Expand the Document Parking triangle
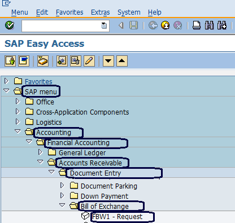 coord(62,186)
